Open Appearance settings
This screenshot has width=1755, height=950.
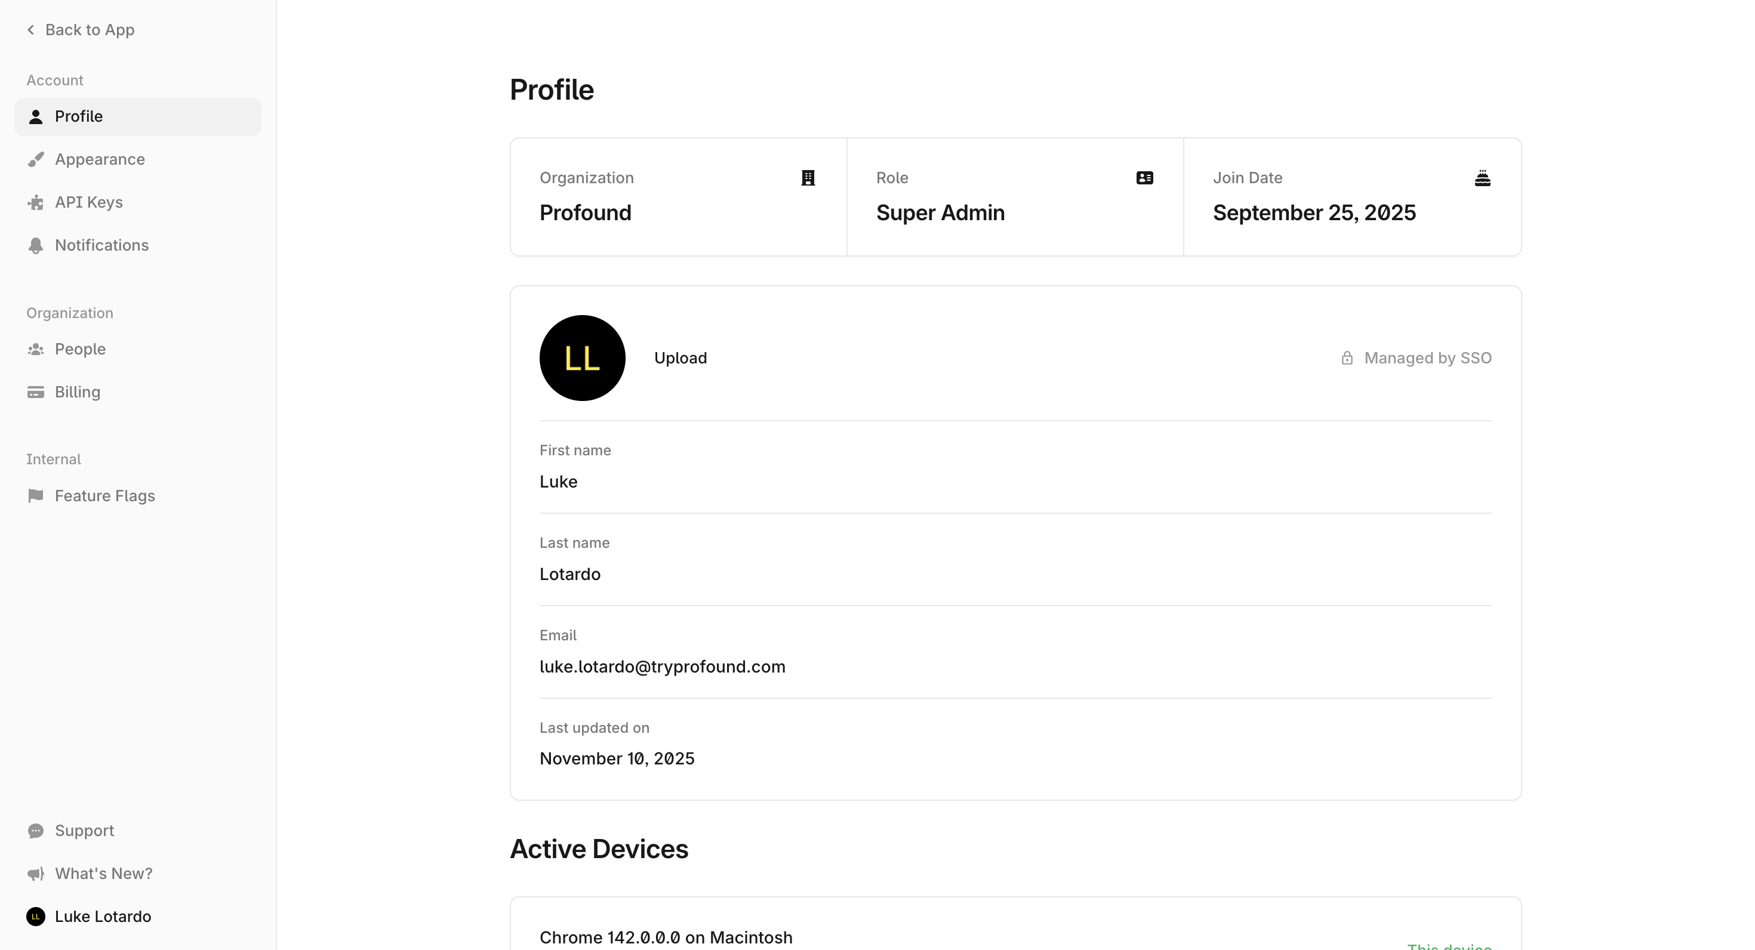pyautogui.click(x=138, y=159)
